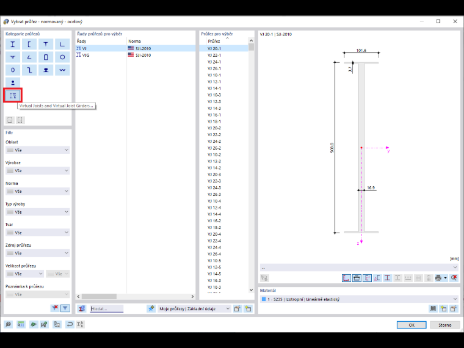Viewport: 464px width, 348px height.
Task: Select section VJ 16-1 in the list
Action: point(214,115)
